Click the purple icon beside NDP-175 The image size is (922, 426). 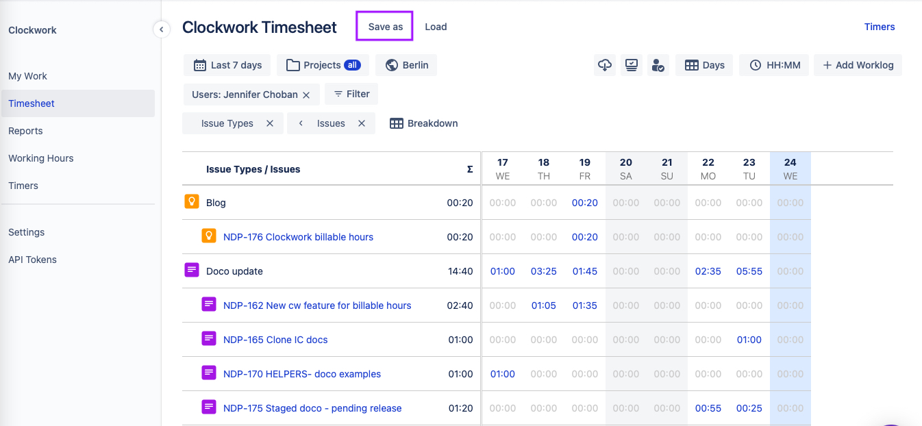(x=209, y=408)
